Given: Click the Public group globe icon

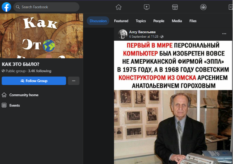Looking at the screenshot, I should pyautogui.click(x=3, y=71).
